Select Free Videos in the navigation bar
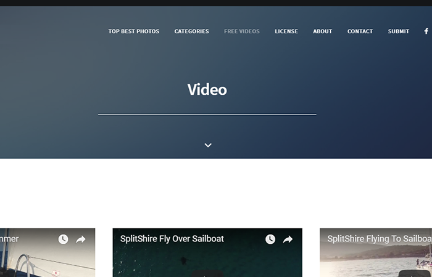 point(241,31)
